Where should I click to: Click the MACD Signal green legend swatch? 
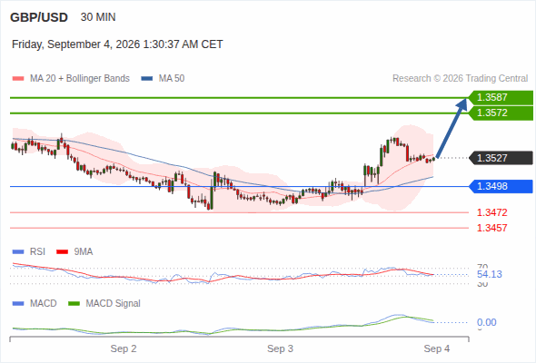74,304
